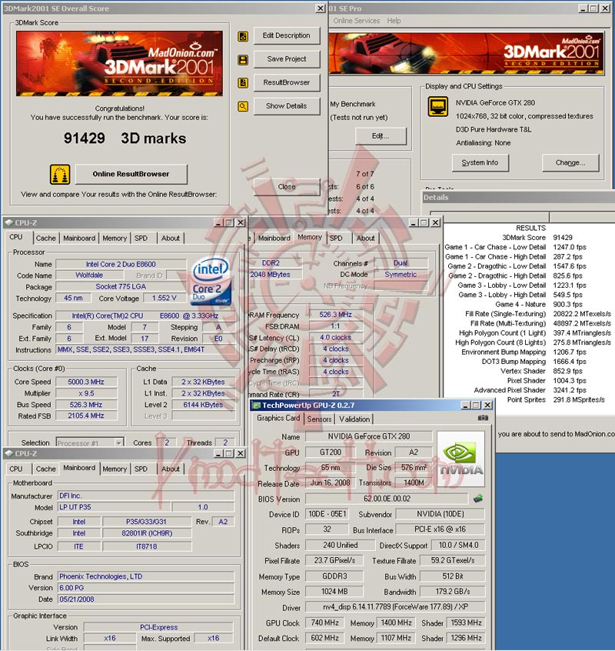
Task: Click the Edit... benchmark button
Action: [x=381, y=135]
